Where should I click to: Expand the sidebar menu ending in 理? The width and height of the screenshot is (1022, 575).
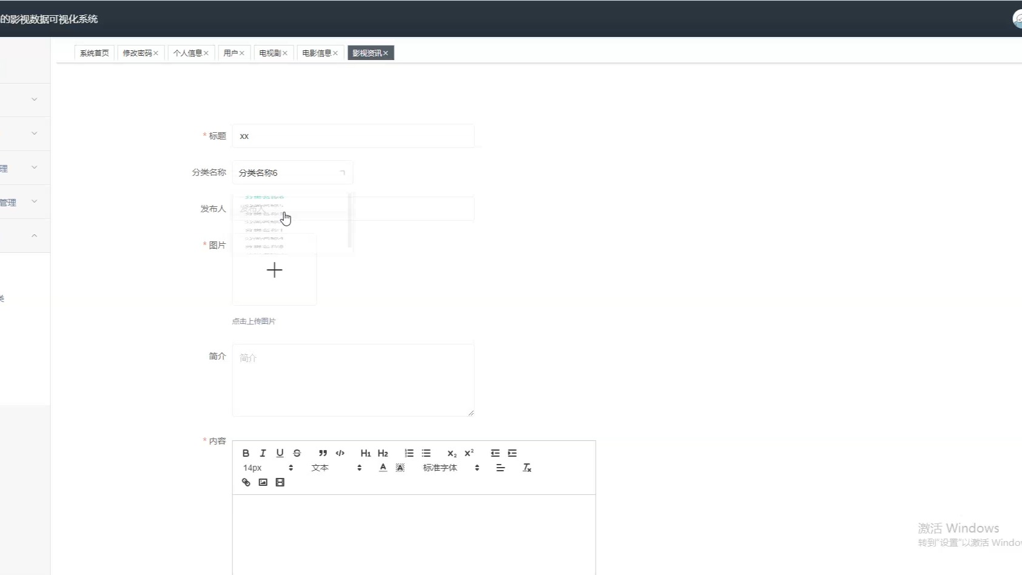(35, 167)
